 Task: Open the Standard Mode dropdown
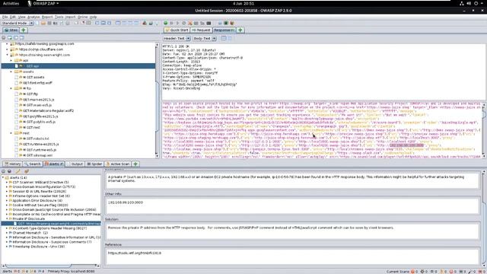point(17,24)
